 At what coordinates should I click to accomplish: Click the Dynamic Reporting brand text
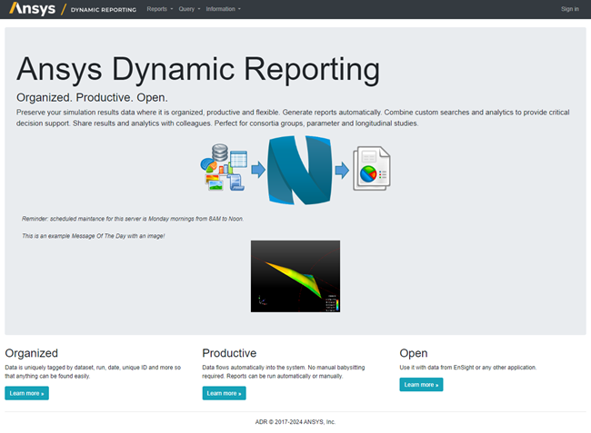(x=104, y=9)
